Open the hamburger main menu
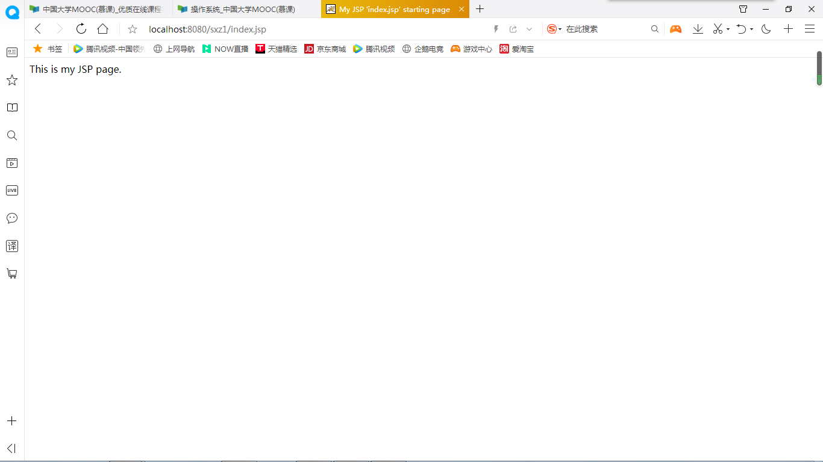The height and width of the screenshot is (462, 823). pos(810,29)
